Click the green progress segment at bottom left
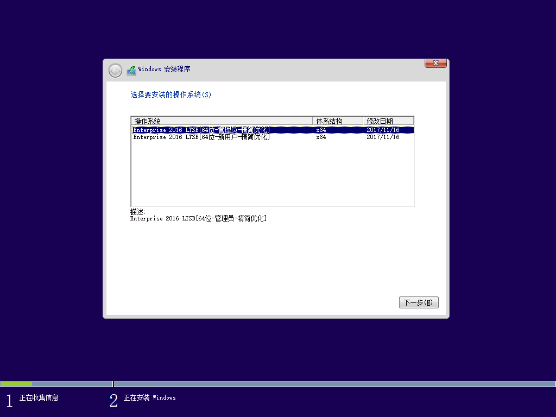 pyautogui.click(x=16, y=384)
